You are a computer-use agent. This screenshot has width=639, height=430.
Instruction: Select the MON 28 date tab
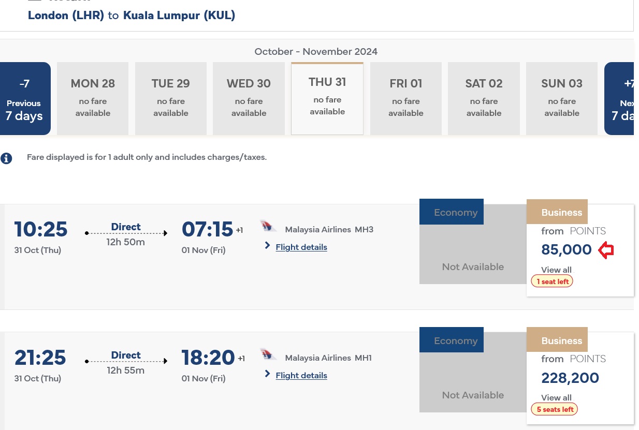(x=93, y=98)
